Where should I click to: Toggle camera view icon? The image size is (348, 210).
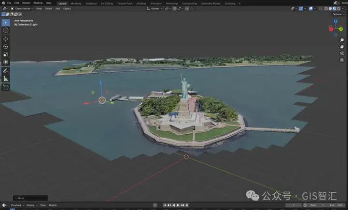(x=342, y=53)
